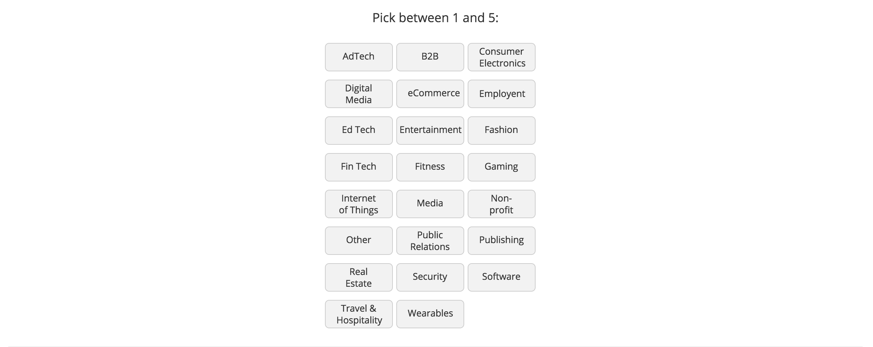The image size is (873, 347).
Task: Select the Fitness category
Action: 430,167
